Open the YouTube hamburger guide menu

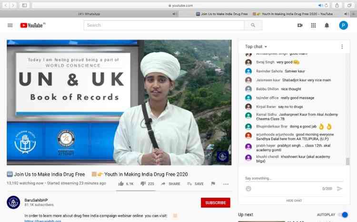10,25
